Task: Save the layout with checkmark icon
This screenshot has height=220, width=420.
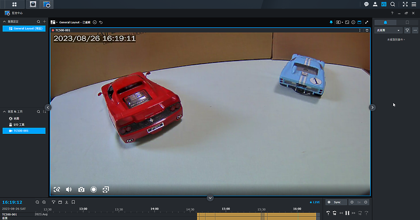Action: (94, 23)
